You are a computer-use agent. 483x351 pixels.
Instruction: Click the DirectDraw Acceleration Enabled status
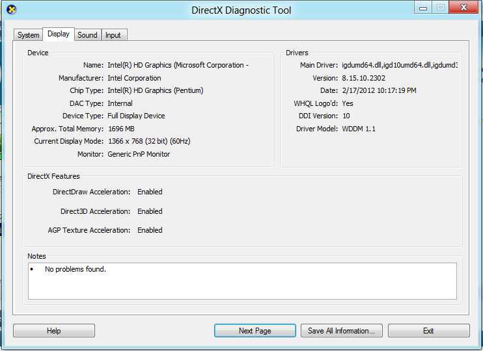pyautogui.click(x=150, y=192)
